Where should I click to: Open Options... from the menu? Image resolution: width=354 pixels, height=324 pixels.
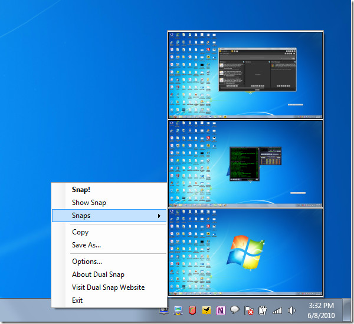point(87,262)
